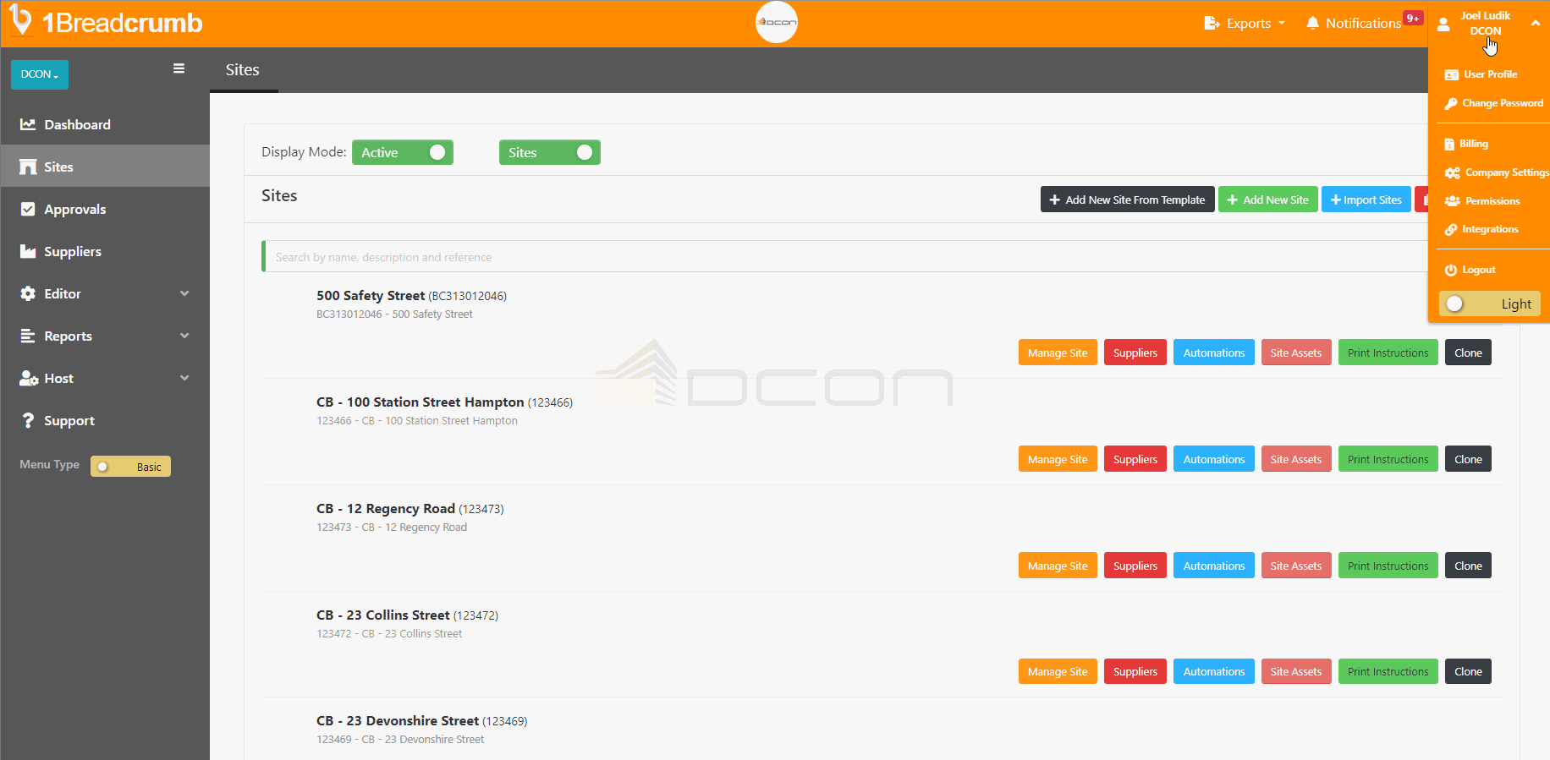Go to Dashboard in the sidebar
Viewport: 1550px width, 760px height.
click(105, 124)
